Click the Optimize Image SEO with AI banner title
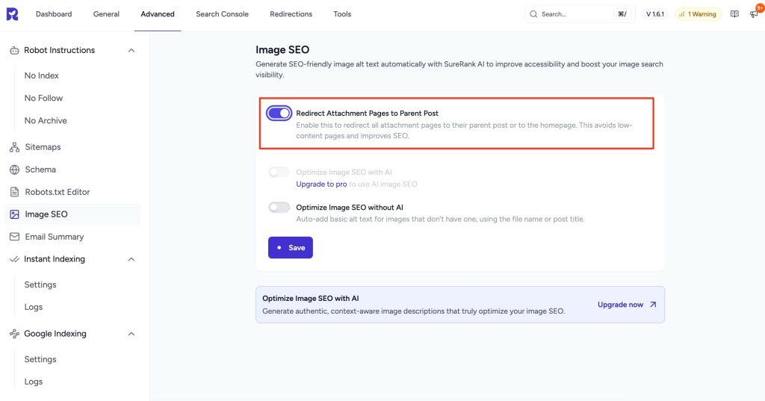The image size is (765, 401). coord(310,298)
